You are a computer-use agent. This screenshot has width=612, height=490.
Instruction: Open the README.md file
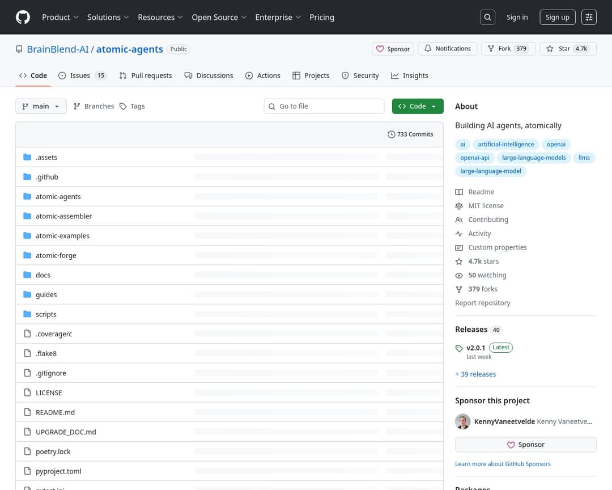pos(55,412)
